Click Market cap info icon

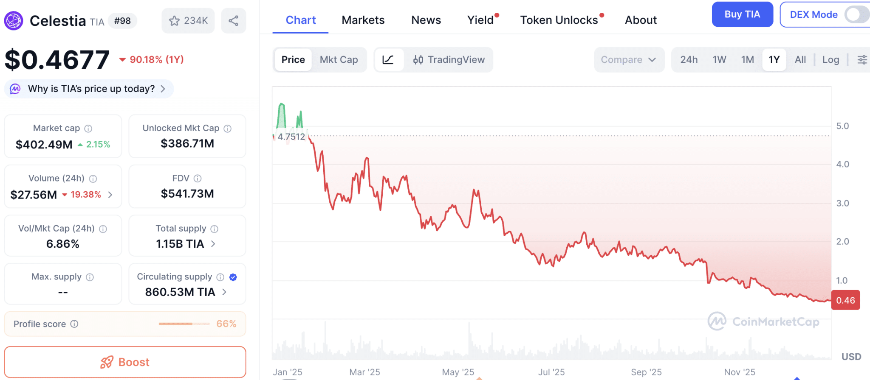[88, 129]
